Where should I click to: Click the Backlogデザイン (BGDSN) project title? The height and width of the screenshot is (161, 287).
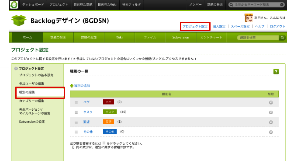[70, 21]
